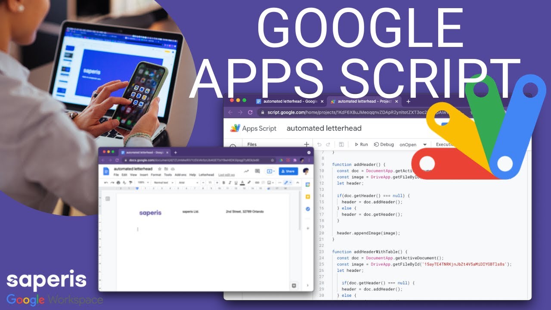This screenshot has height=310, width=551.
Task: Move document using folder icon beside title
Action: coord(166,169)
